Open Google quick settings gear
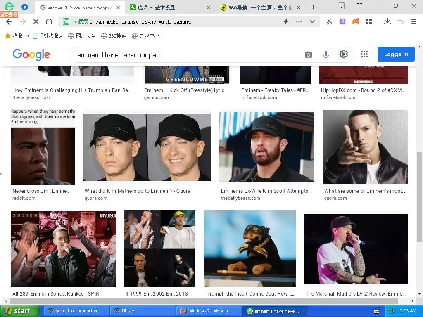 point(343,54)
